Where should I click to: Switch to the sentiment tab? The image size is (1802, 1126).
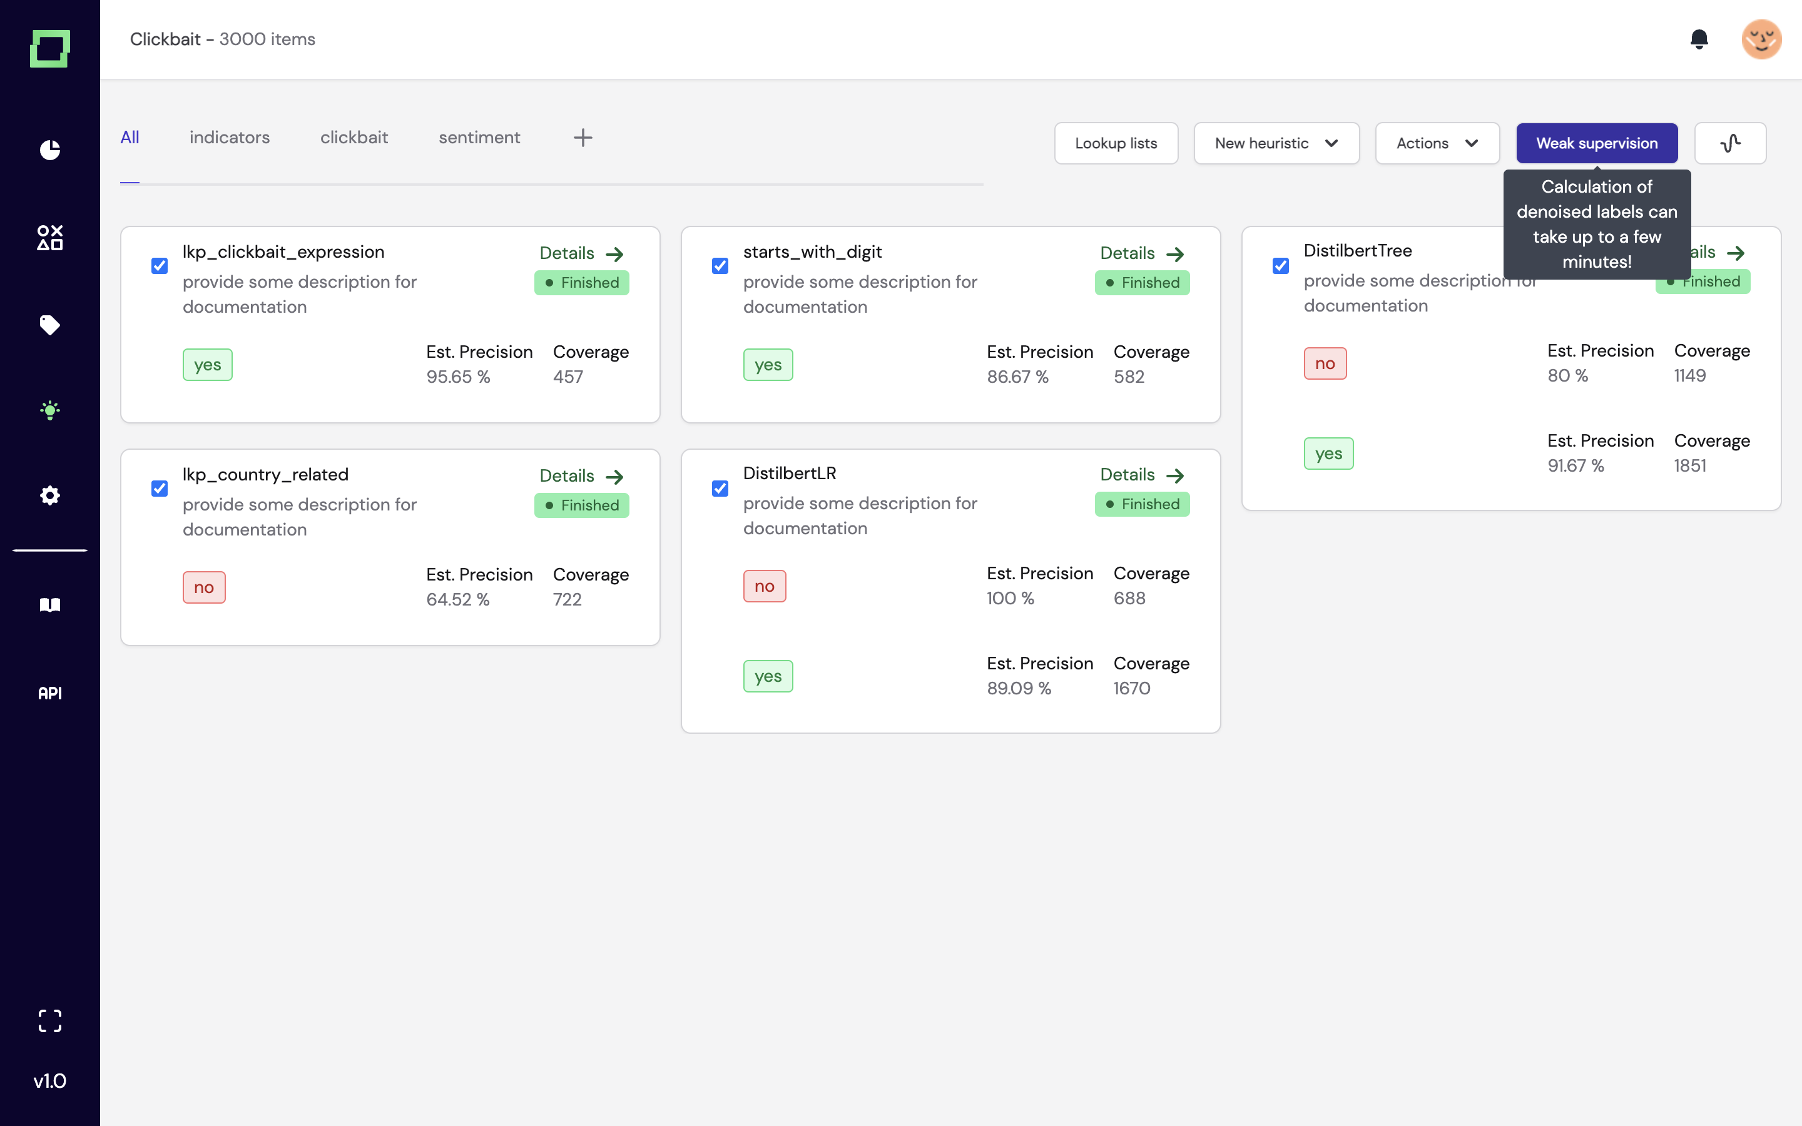(x=479, y=137)
